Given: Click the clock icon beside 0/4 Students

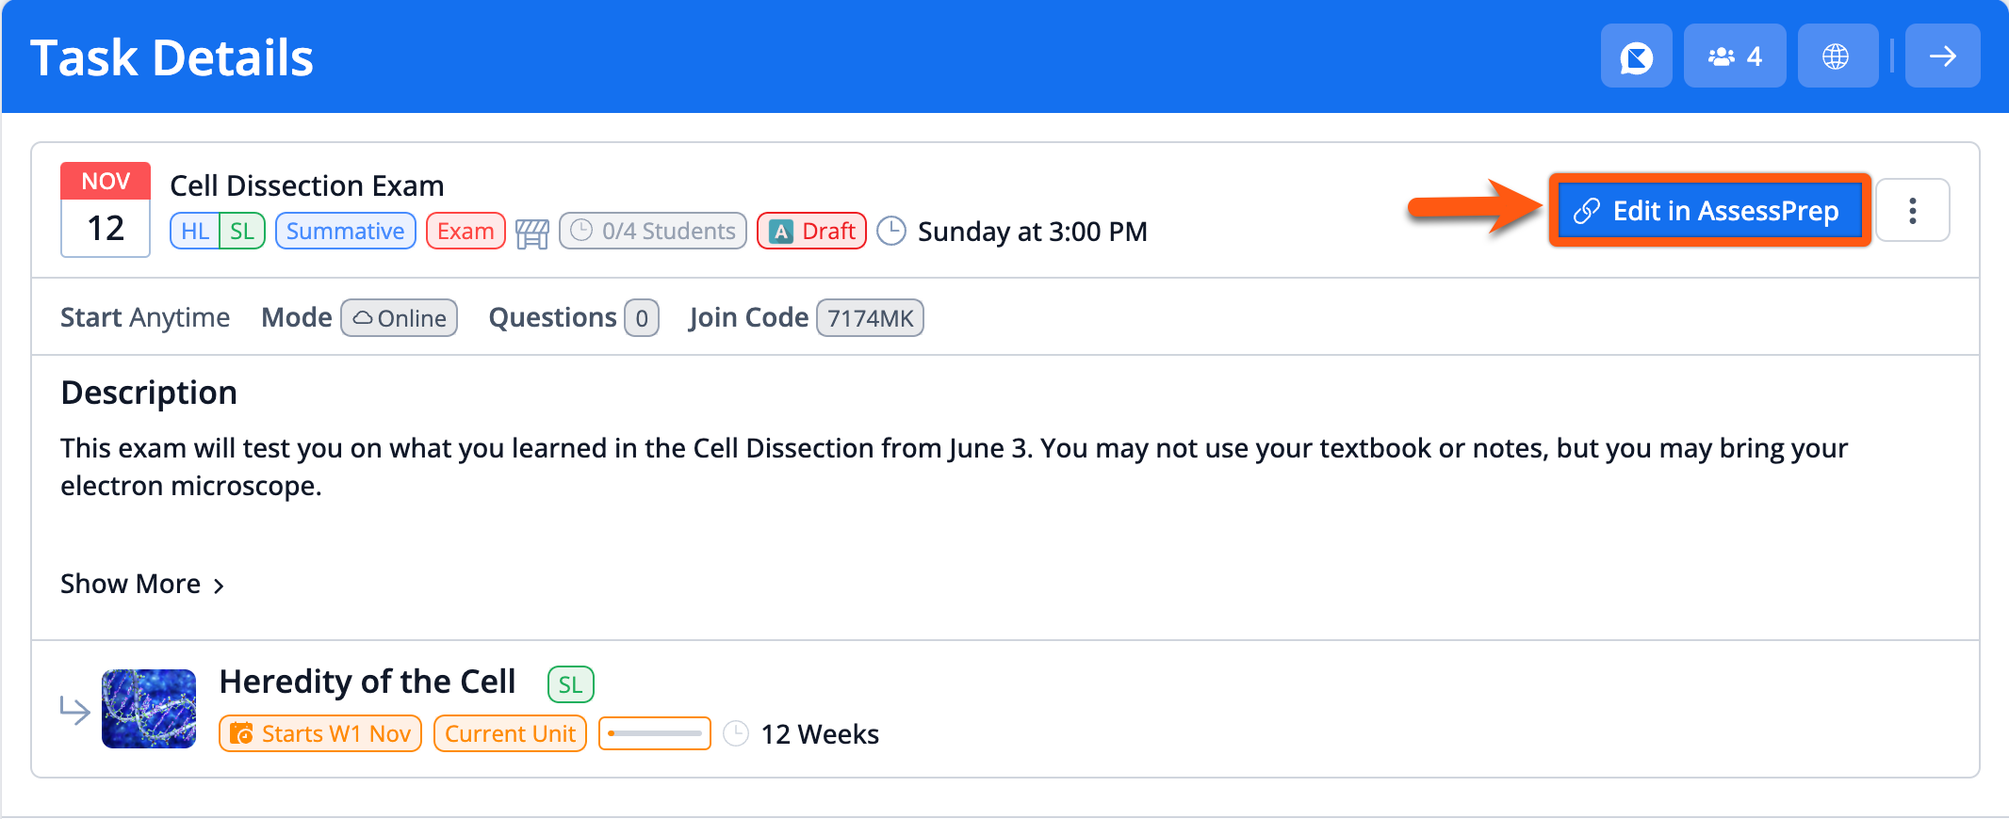Looking at the screenshot, I should 581,231.
